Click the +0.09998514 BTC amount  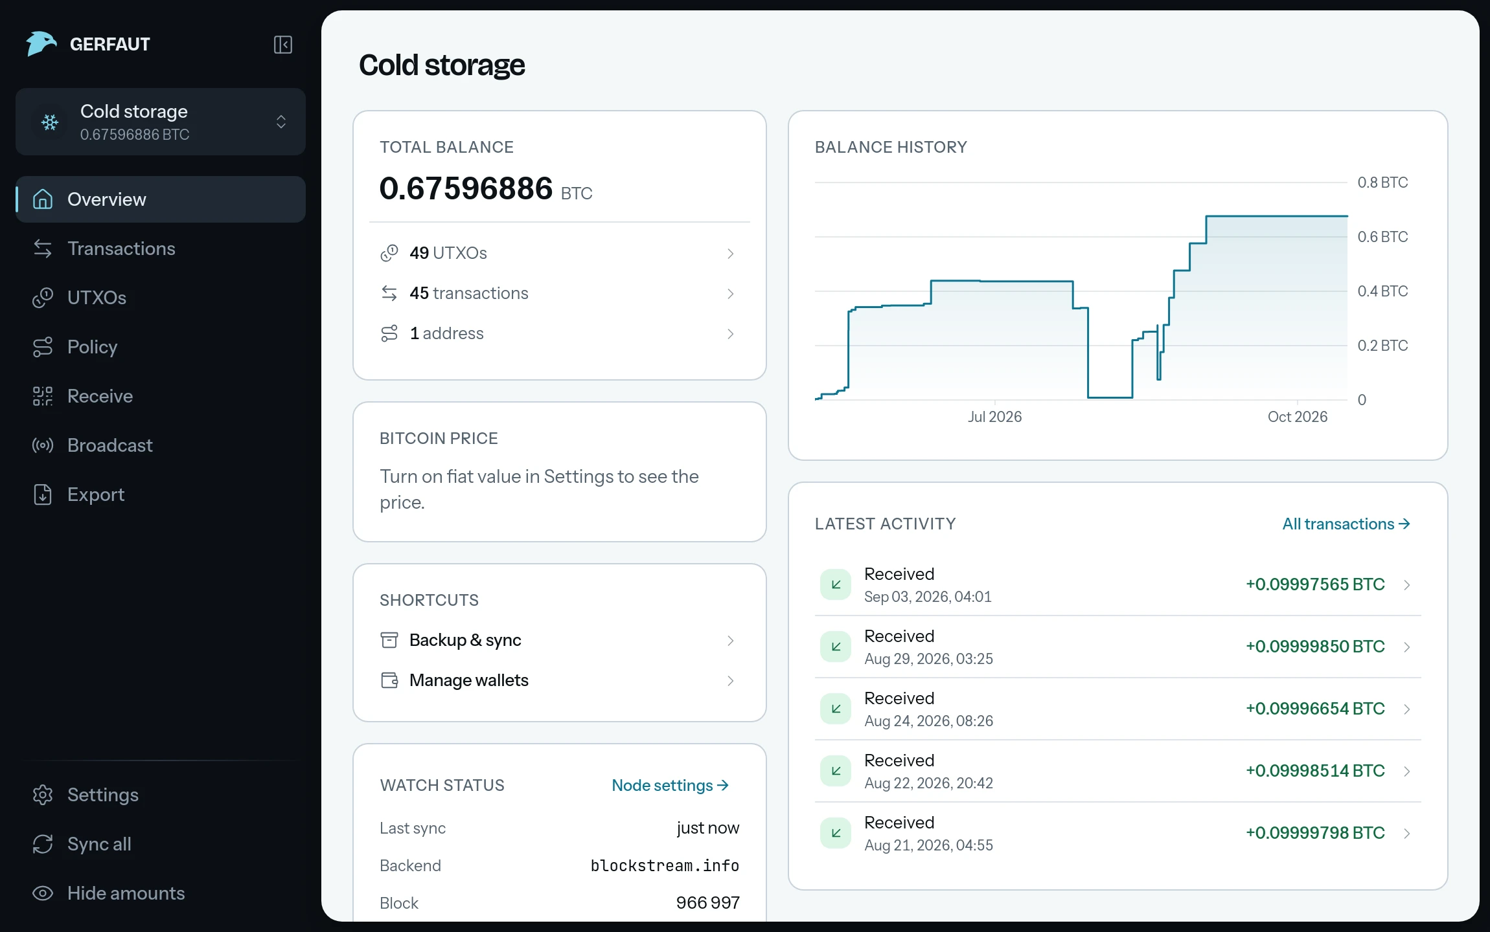coord(1315,770)
